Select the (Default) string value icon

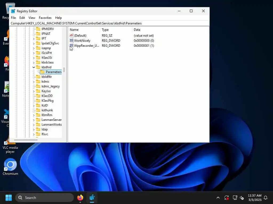coord(71,35)
